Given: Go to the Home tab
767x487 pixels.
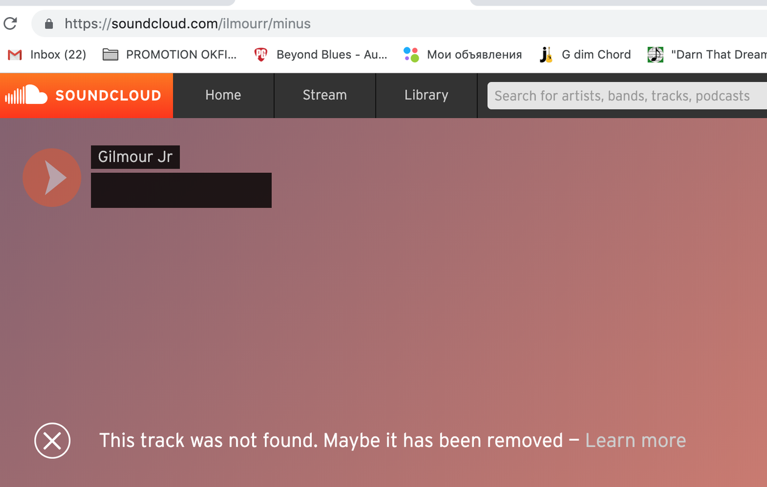Looking at the screenshot, I should pyautogui.click(x=223, y=95).
